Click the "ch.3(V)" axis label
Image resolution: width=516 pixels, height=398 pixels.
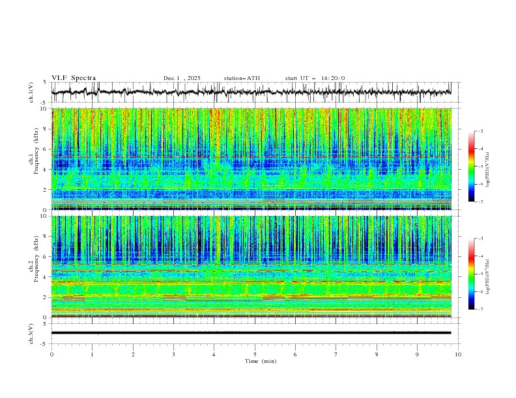pos(31,334)
